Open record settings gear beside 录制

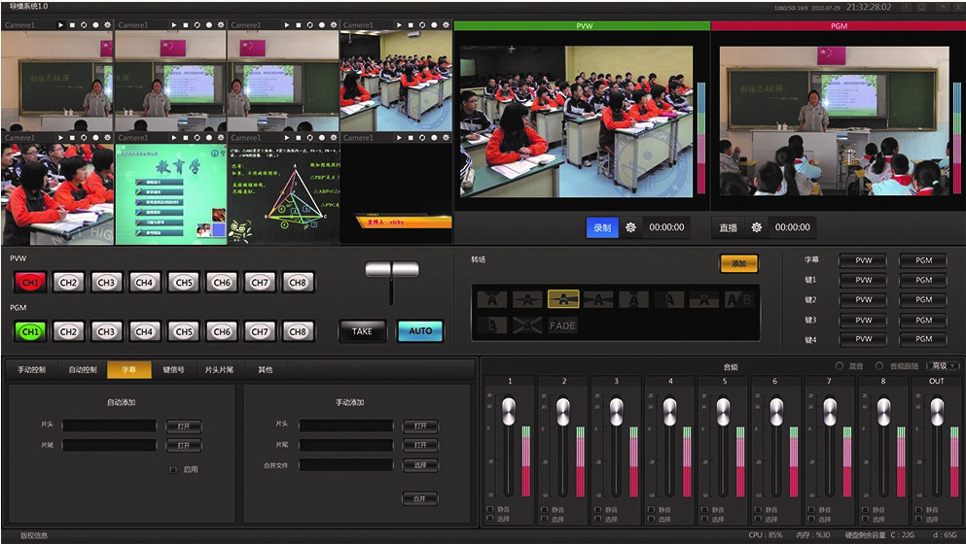coord(630,227)
